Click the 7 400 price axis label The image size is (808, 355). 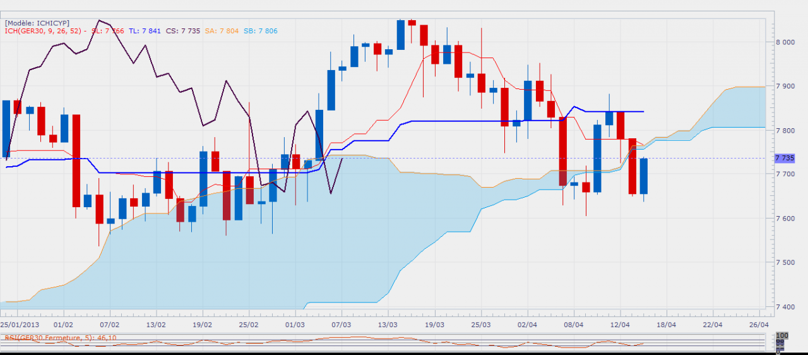(785, 307)
